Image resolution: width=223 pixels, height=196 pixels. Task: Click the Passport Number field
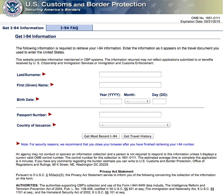point(130,115)
